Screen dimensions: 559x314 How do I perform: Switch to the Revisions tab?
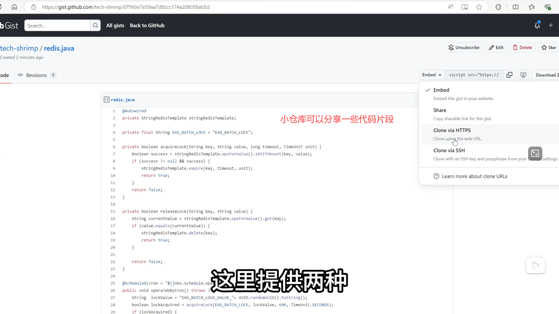point(36,75)
